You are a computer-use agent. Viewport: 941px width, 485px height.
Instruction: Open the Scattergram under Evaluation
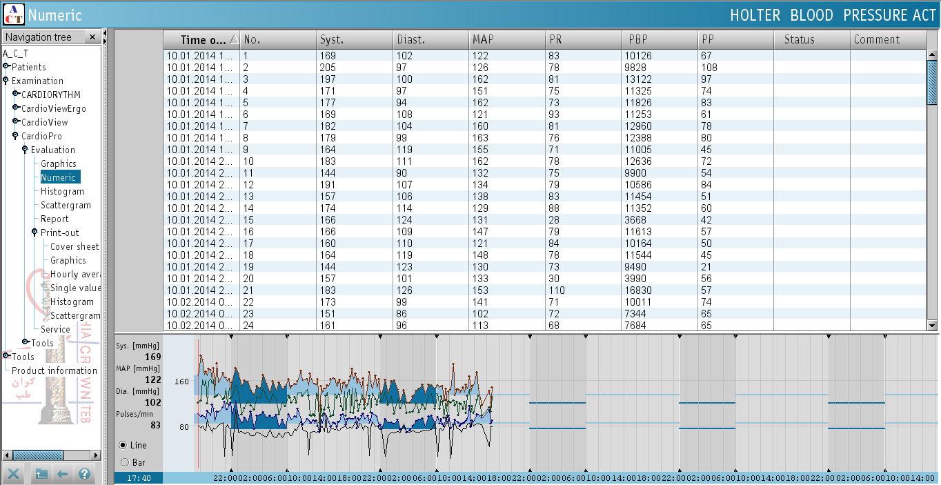(x=66, y=205)
